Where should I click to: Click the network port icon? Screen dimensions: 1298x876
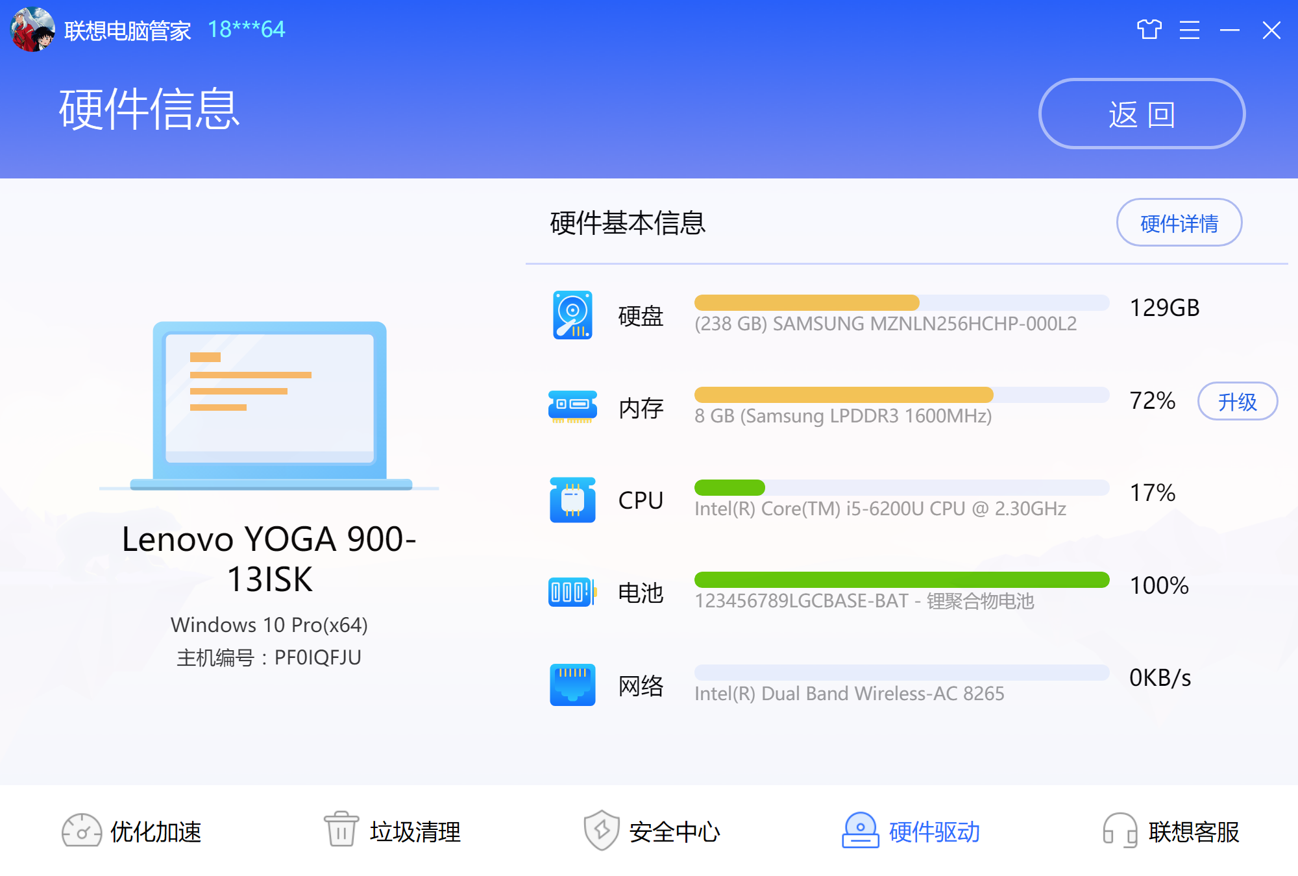pyautogui.click(x=572, y=685)
